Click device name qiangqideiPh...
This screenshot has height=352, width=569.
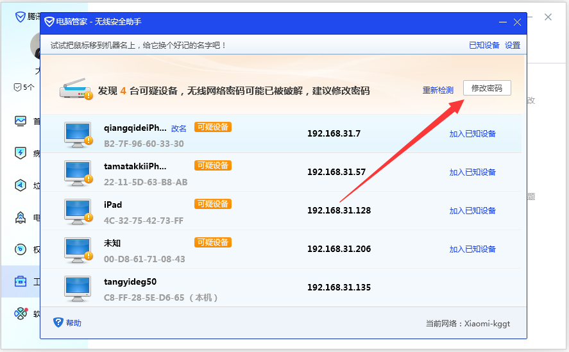tap(135, 128)
